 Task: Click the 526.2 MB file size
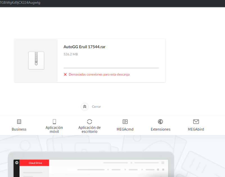[71, 54]
